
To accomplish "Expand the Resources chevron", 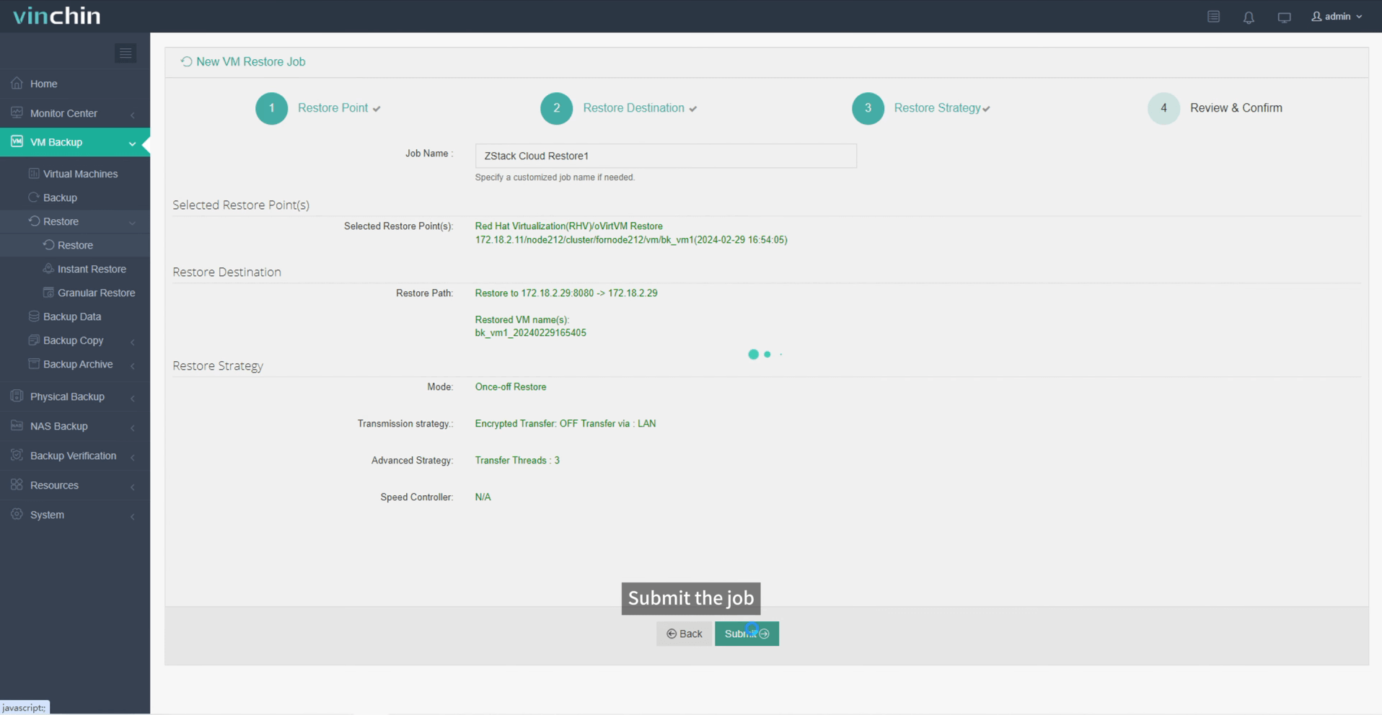I will 133,487.
